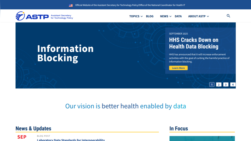
Task: Open the search magnifier icon
Action: tap(228, 16)
